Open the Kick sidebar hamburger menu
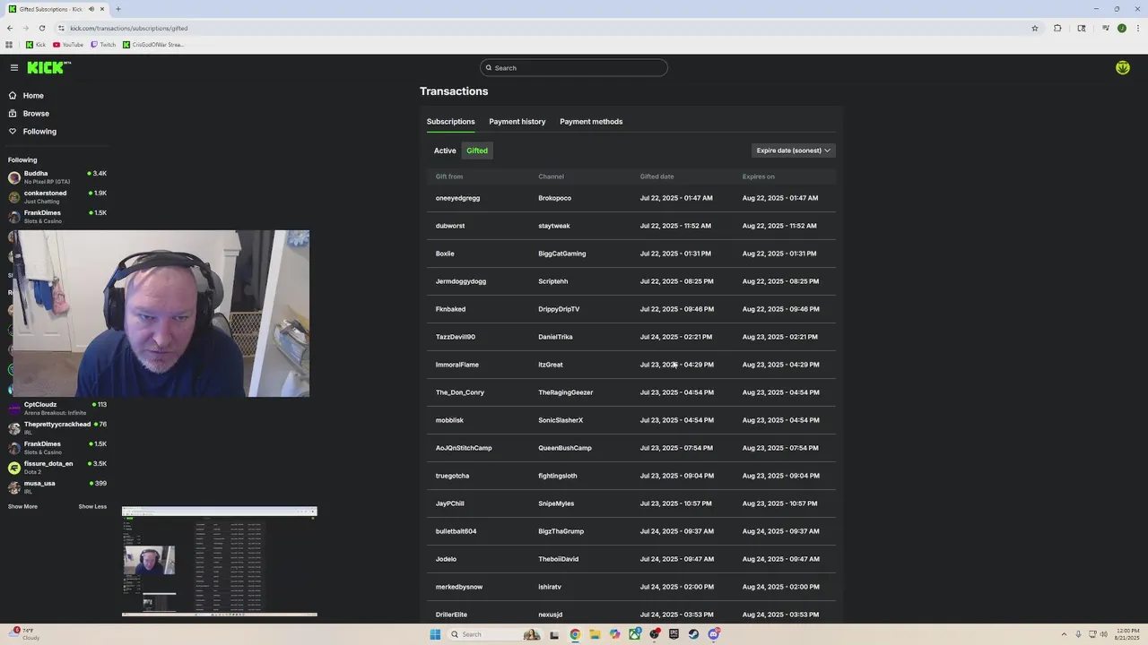 pos(14,67)
